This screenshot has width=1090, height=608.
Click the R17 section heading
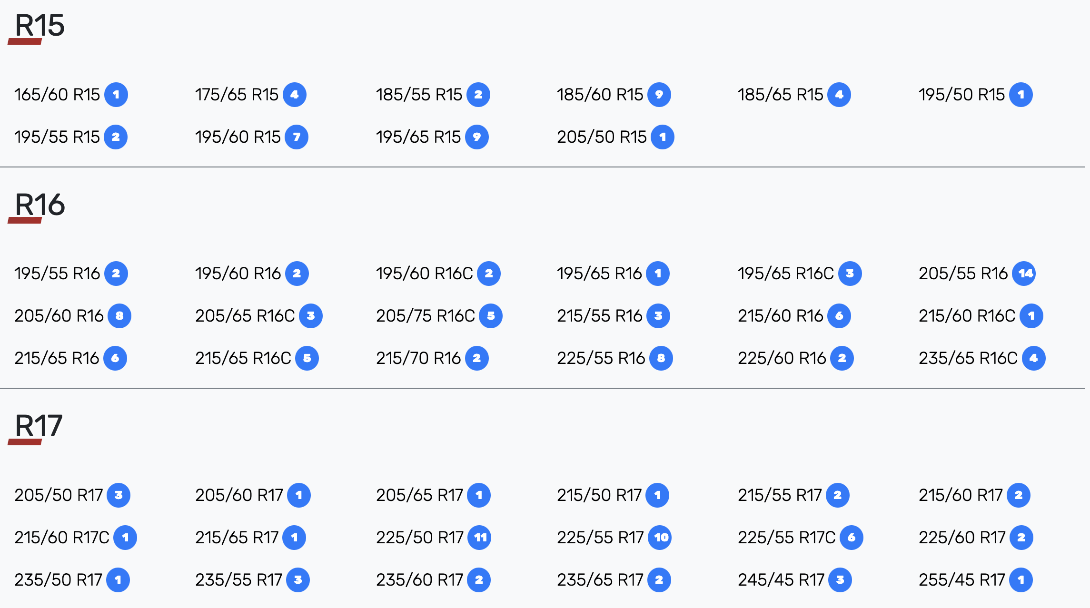[x=39, y=426]
